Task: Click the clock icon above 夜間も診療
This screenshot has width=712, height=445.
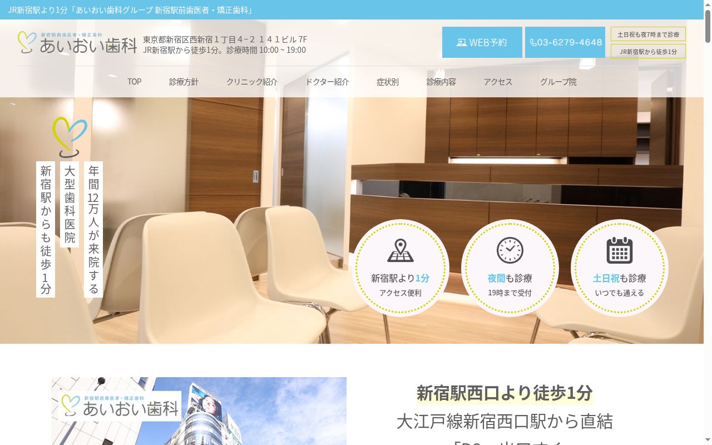Action: point(510,250)
